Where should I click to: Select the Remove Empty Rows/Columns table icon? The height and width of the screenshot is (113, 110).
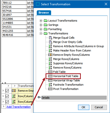[50, 55]
